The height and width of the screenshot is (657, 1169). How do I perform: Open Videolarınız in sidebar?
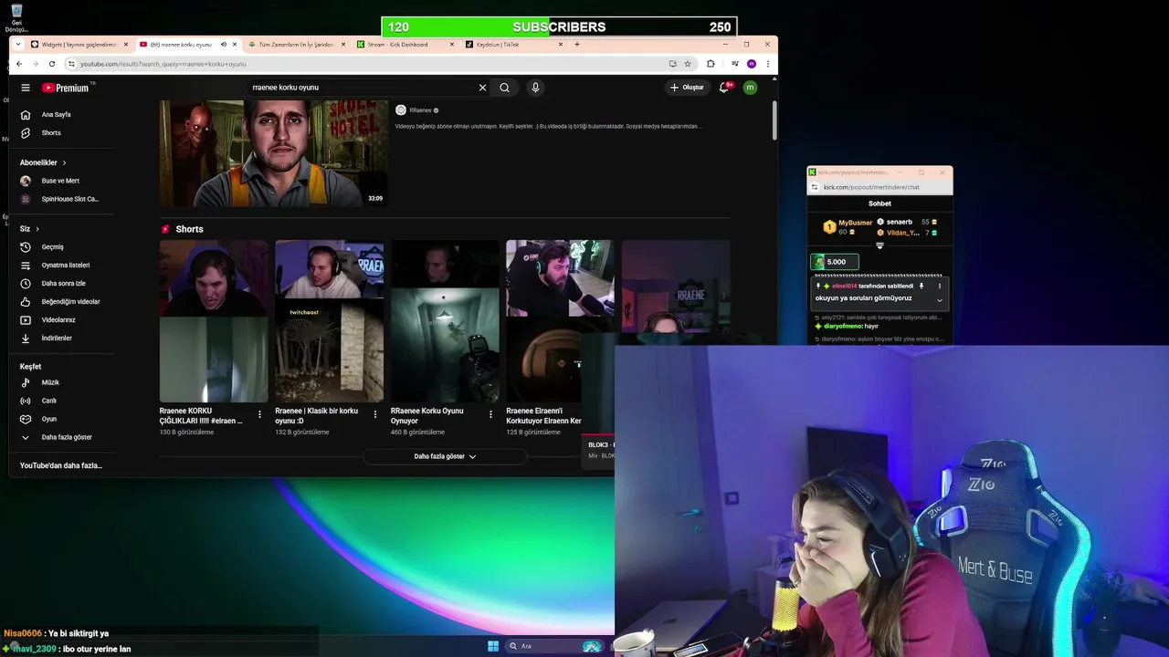click(x=57, y=320)
